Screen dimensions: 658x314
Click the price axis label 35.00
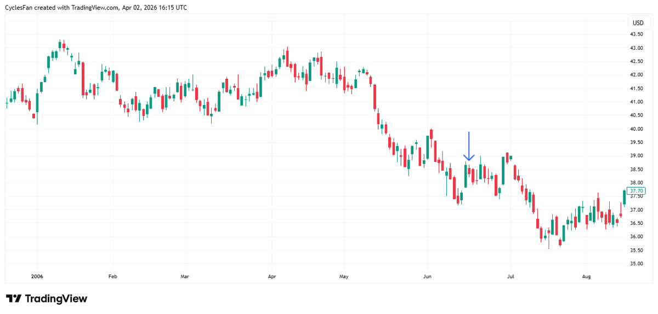pyautogui.click(x=637, y=264)
